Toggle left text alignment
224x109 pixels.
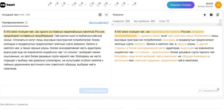(91, 5)
